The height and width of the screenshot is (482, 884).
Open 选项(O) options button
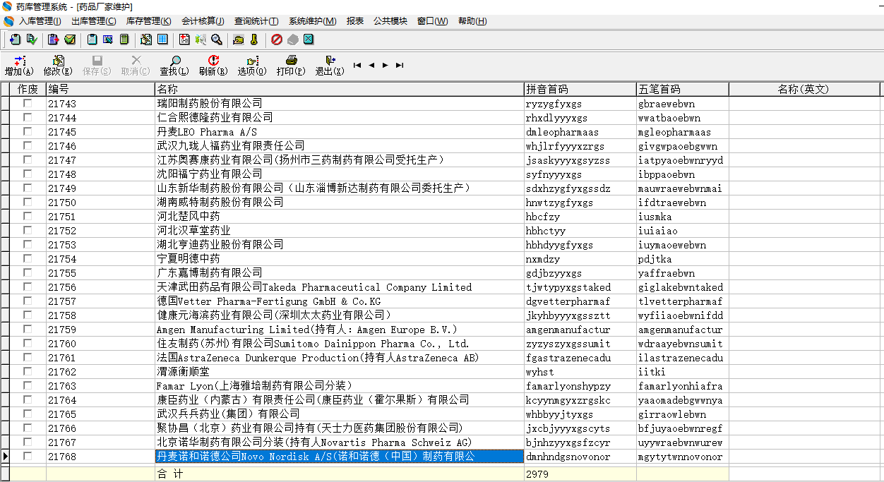coord(252,66)
